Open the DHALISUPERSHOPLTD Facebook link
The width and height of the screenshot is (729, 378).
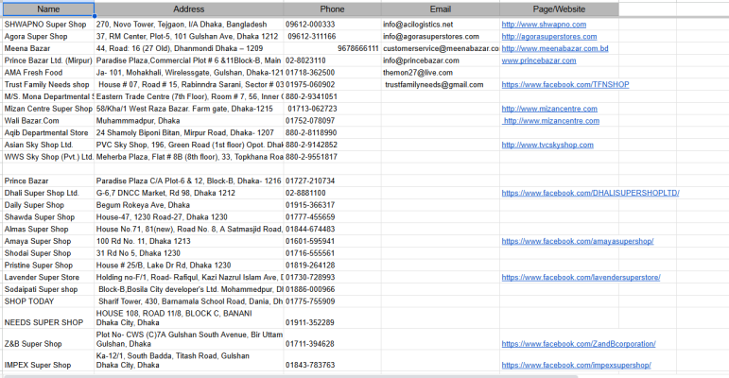pyautogui.click(x=590, y=193)
